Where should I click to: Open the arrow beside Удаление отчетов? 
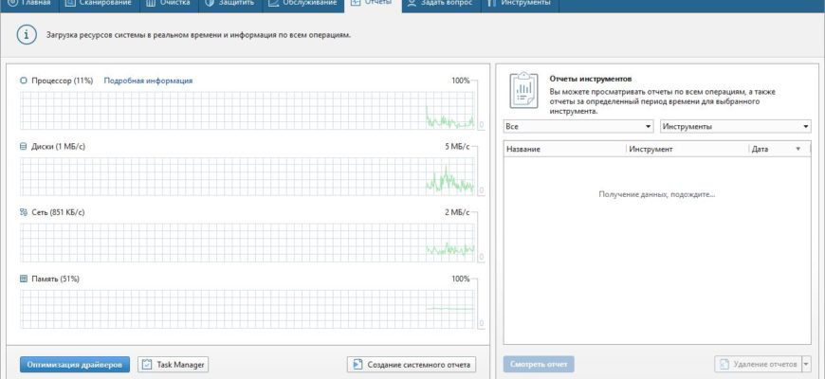coord(806,365)
